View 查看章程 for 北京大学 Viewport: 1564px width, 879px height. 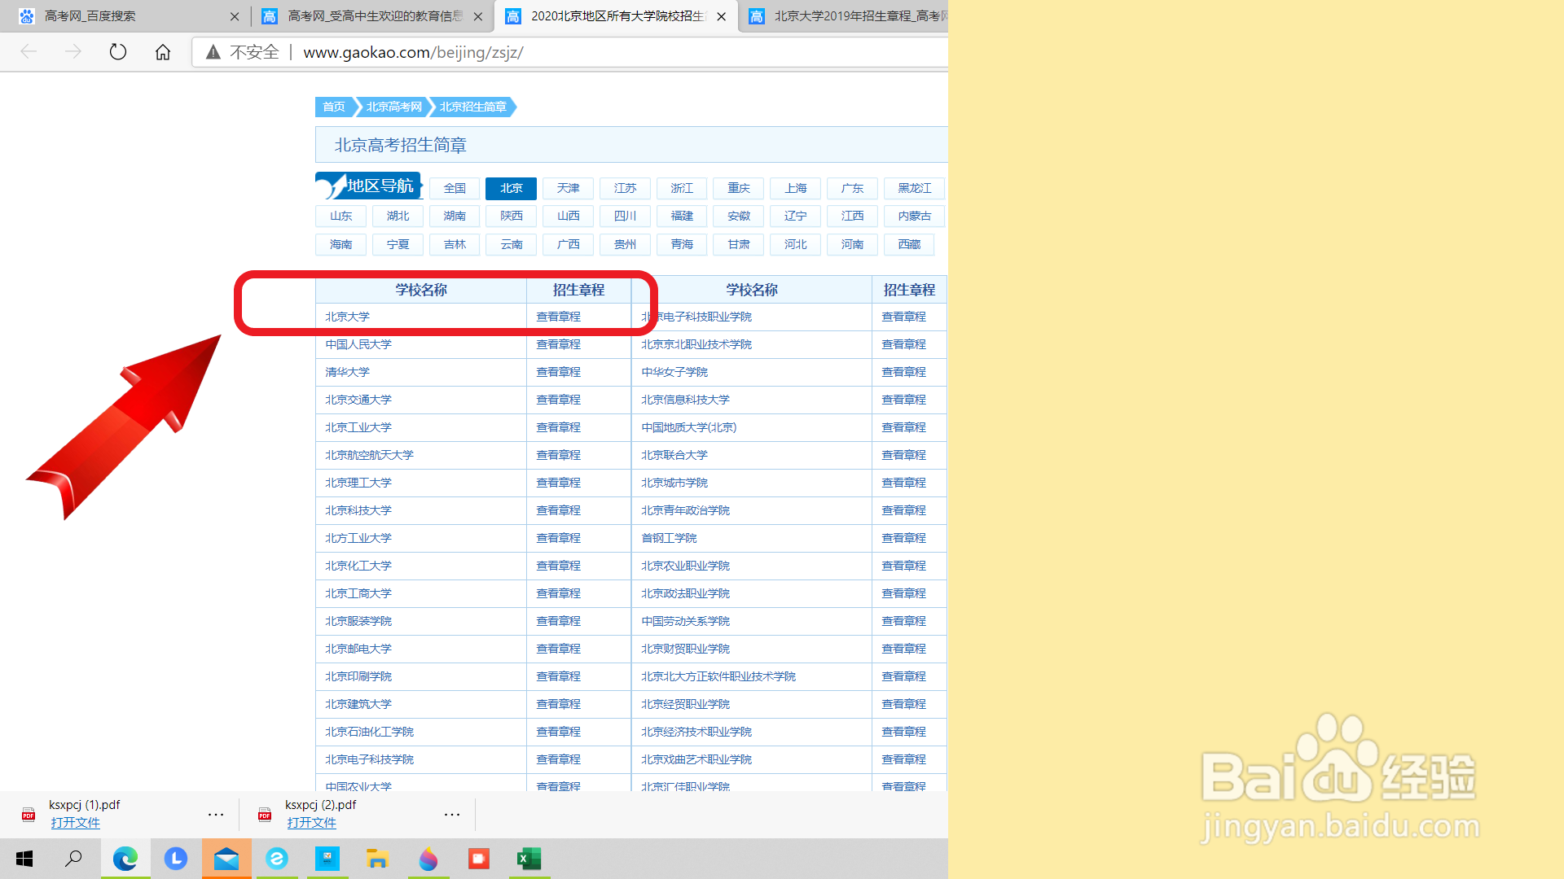point(558,317)
